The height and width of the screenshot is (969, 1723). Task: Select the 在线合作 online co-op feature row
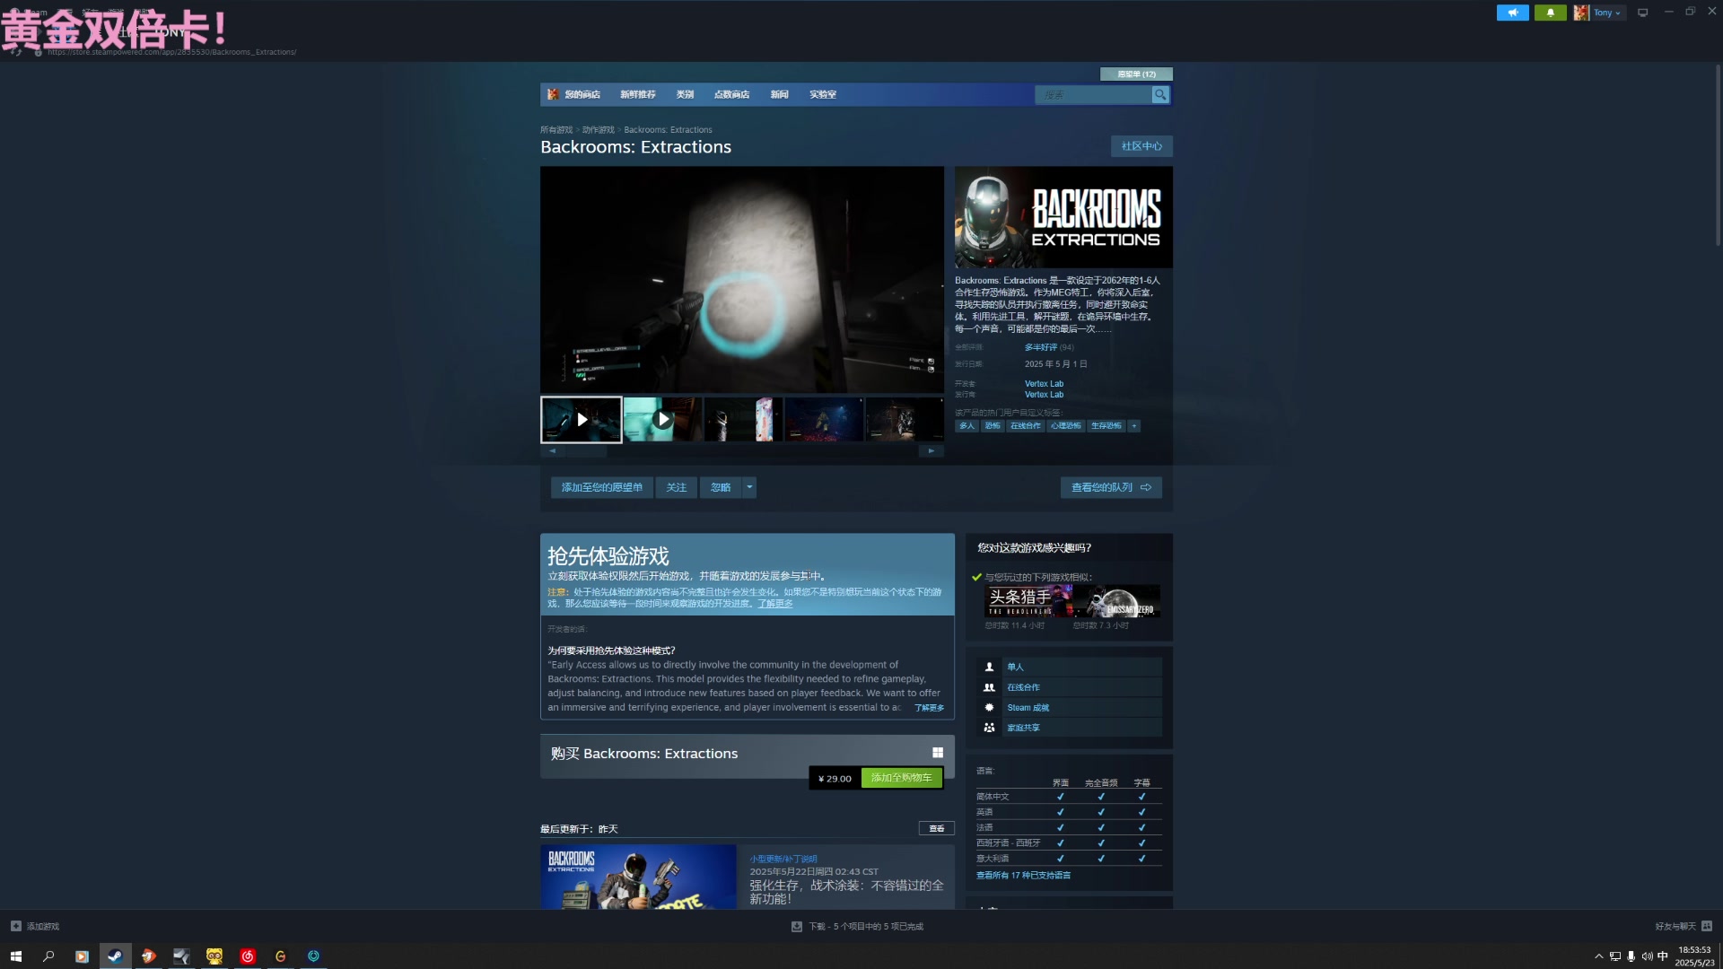1069,687
